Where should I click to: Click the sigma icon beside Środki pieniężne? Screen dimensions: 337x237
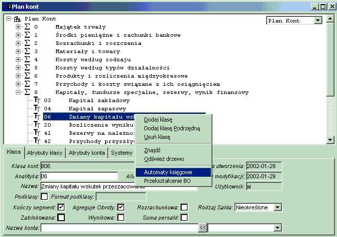coord(27,35)
